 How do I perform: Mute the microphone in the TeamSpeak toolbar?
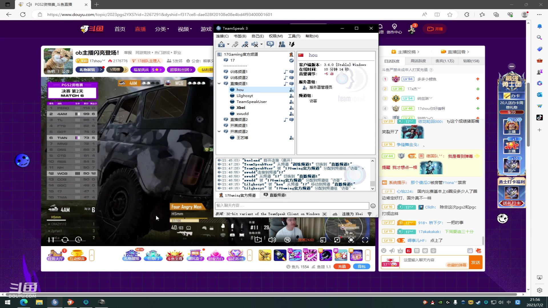point(245,44)
